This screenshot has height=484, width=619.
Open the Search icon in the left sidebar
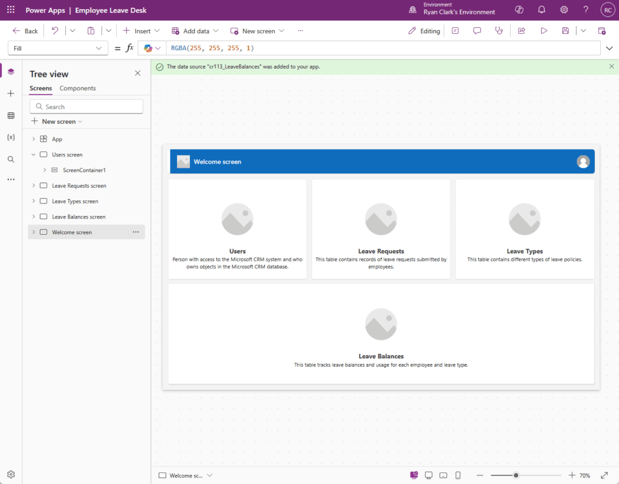[x=11, y=159]
